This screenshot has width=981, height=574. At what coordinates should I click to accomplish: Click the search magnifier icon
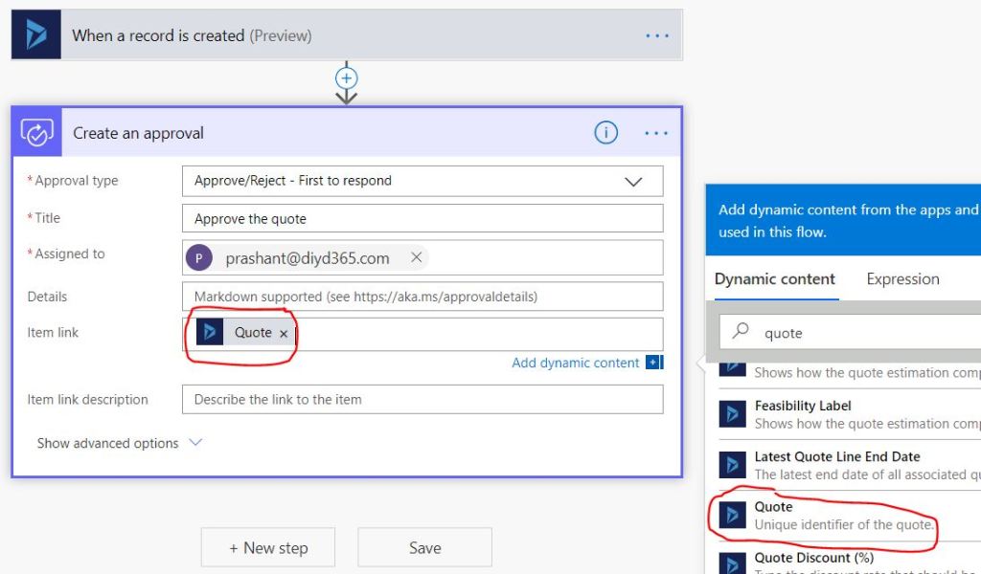(x=741, y=332)
